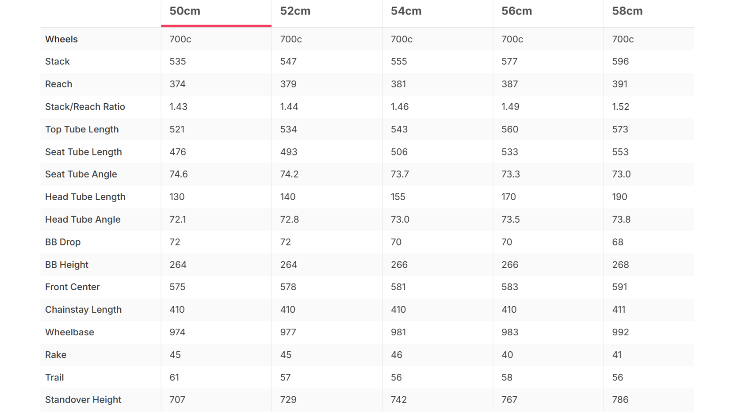
Task: Select the 56cm Rake value 40
Action: [x=507, y=355]
